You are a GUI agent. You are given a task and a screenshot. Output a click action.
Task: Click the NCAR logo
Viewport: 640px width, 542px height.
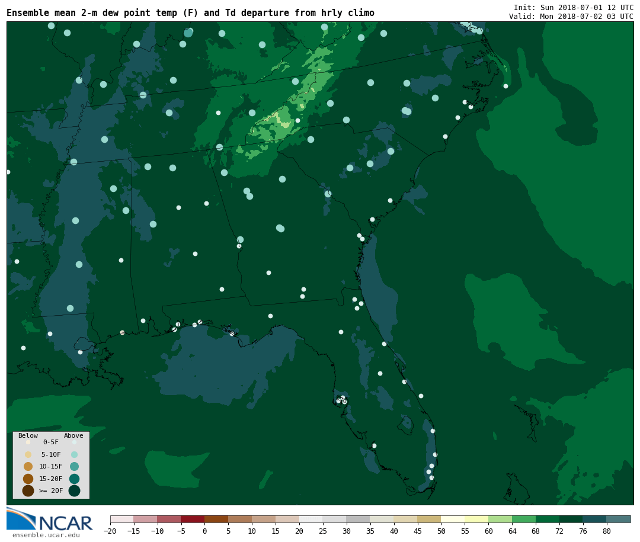click(49, 519)
